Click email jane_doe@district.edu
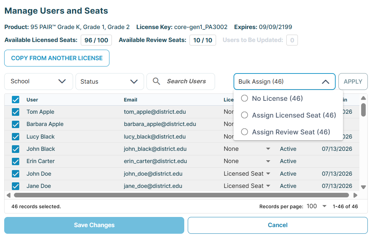 (153, 186)
